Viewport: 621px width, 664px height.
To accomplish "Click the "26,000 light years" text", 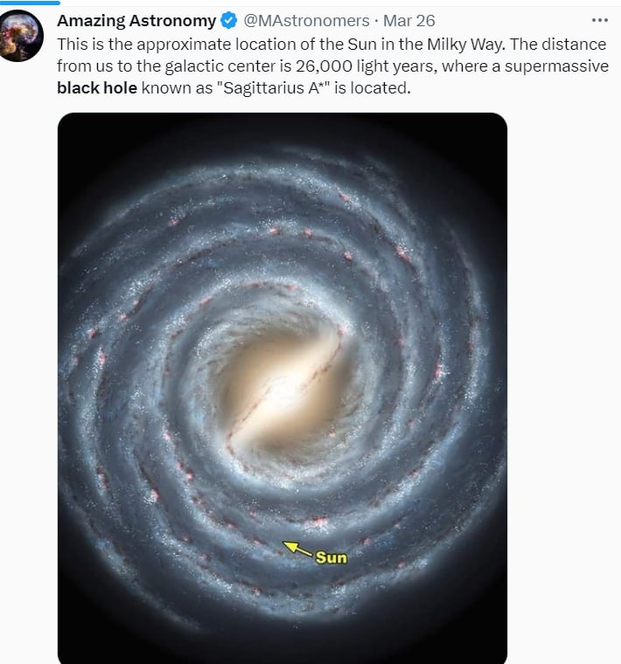I will pos(366,66).
